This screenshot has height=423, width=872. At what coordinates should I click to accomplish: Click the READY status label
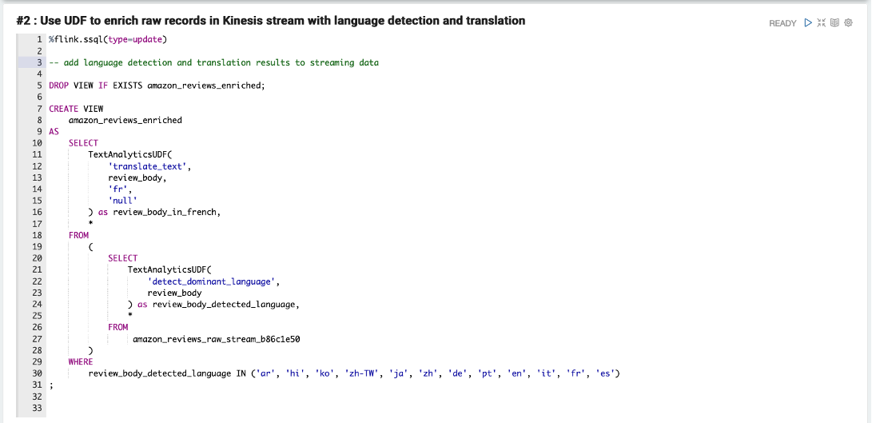[x=782, y=23]
